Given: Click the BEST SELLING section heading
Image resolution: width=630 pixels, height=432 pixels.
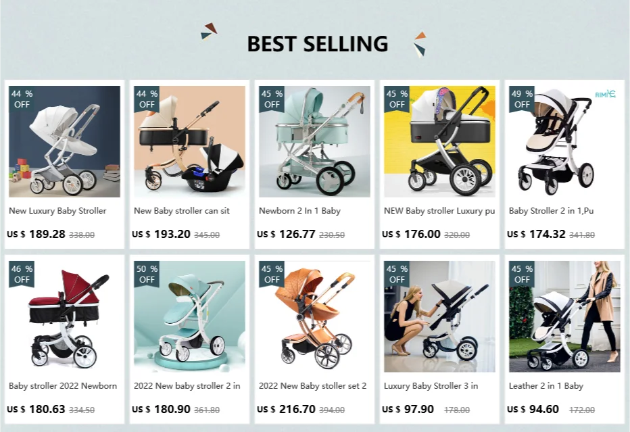Looking at the screenshot, I should point(318,43).
